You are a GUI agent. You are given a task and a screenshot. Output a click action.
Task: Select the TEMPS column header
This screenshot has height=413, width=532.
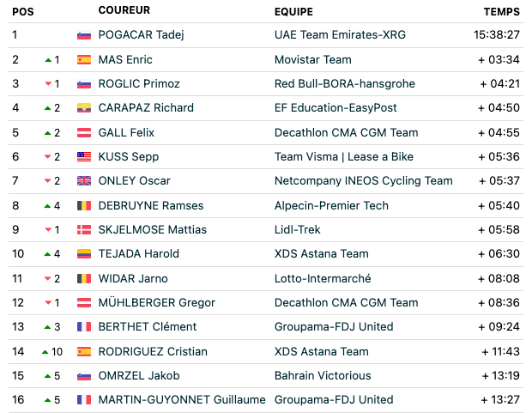(x=502, y=11)
